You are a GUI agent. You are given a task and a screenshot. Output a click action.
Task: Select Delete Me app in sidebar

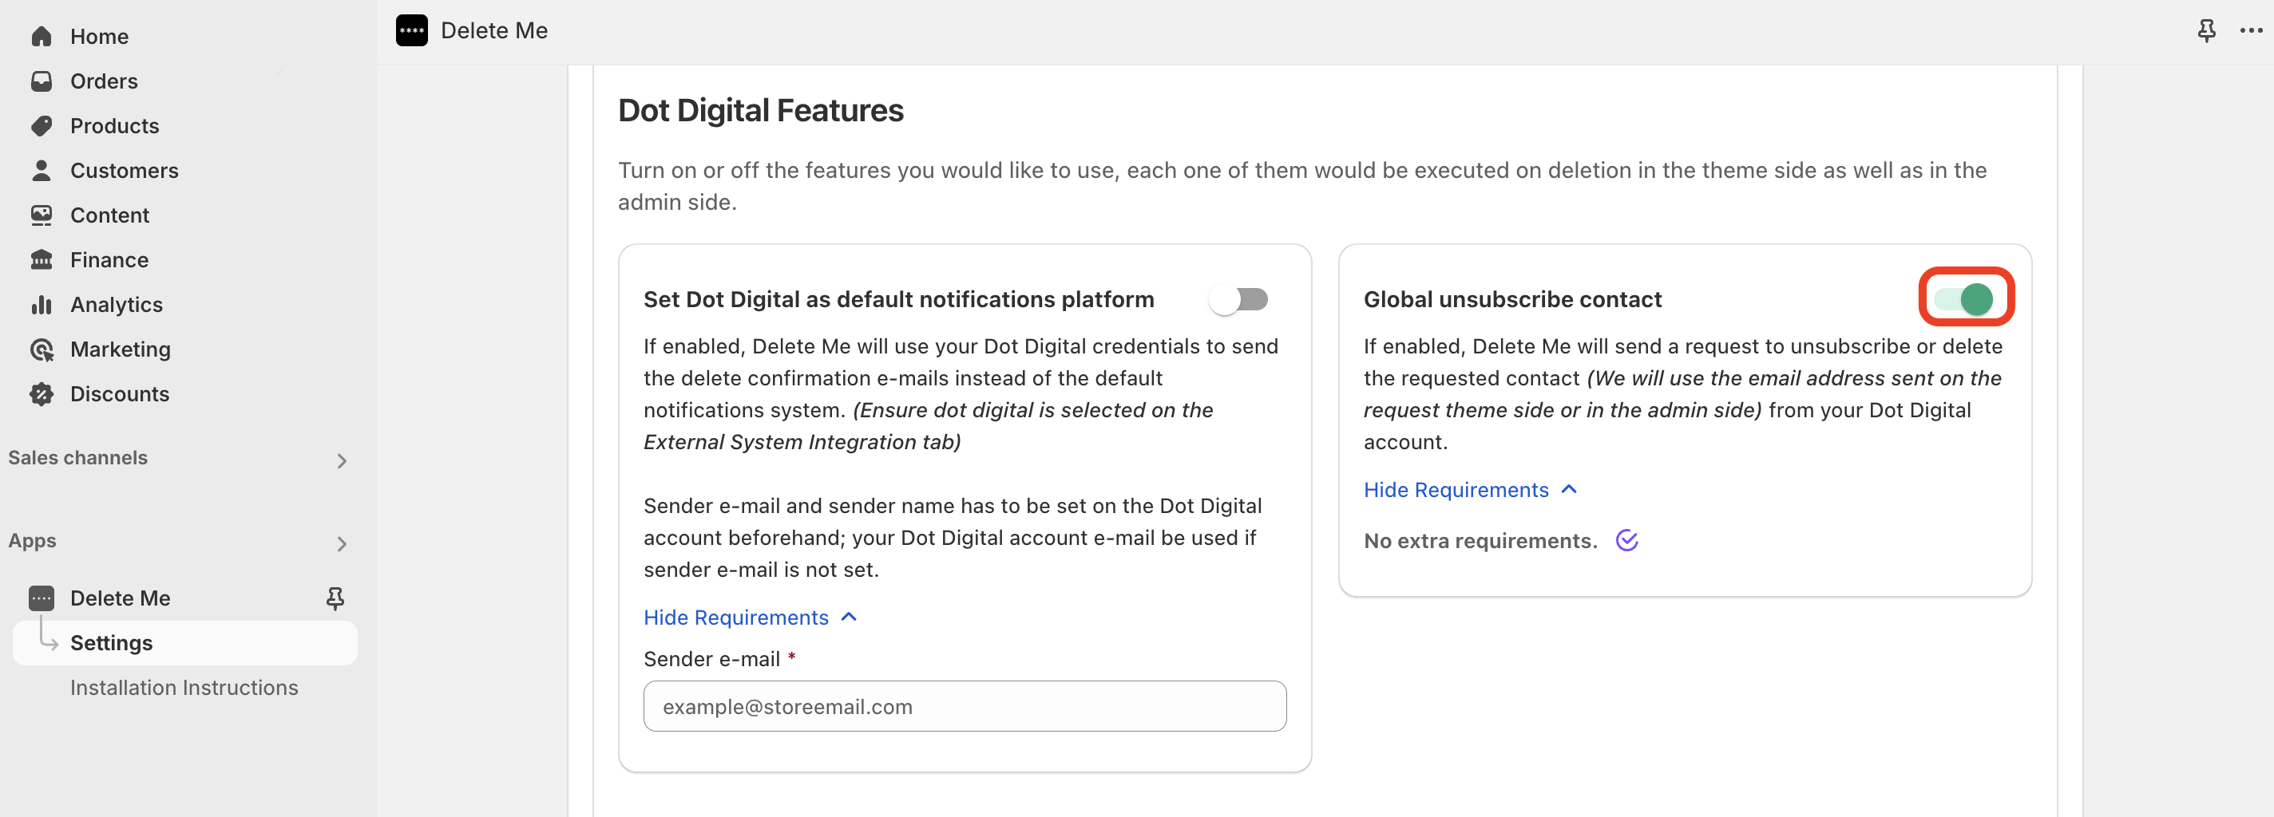(x=120, y=598)
